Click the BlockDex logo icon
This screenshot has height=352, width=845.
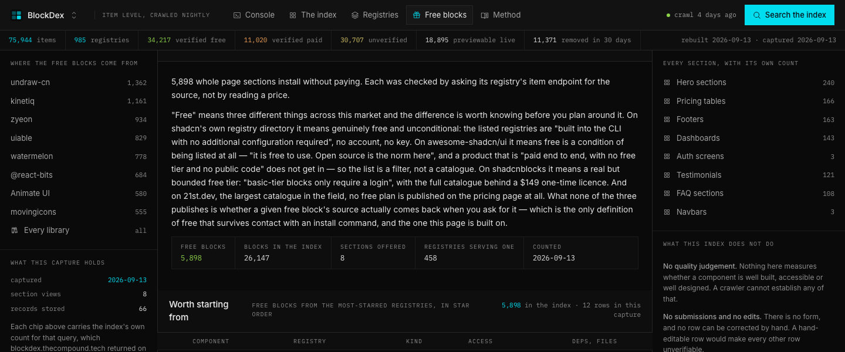coord(16,15)
